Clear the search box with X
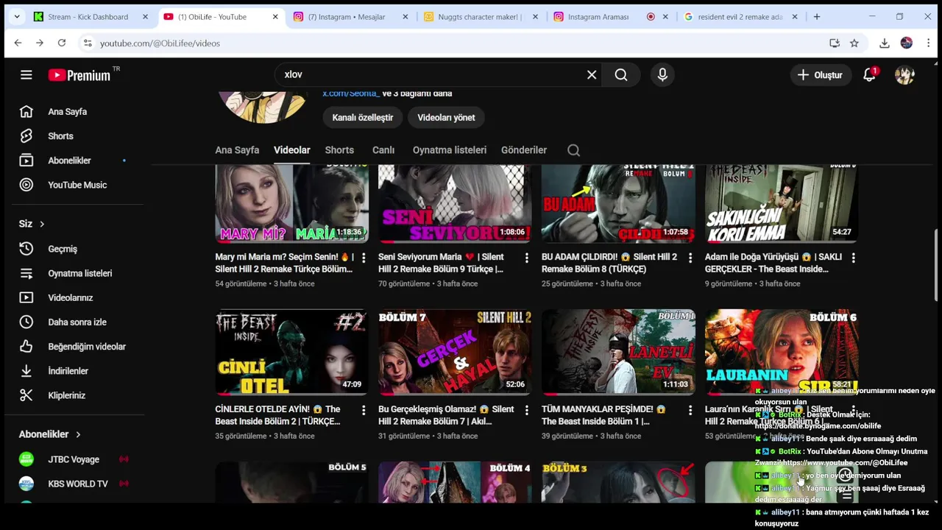The height and width of the screenshot is (530, 942). (592, 74)
